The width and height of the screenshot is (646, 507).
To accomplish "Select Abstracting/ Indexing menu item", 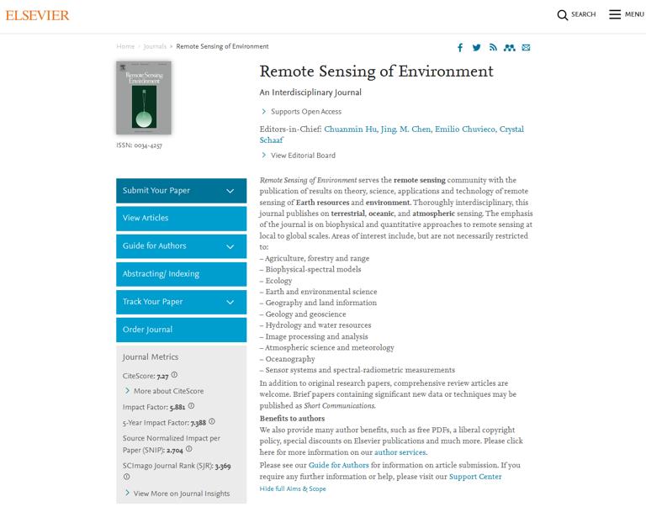I will click(x=181, y=274).
